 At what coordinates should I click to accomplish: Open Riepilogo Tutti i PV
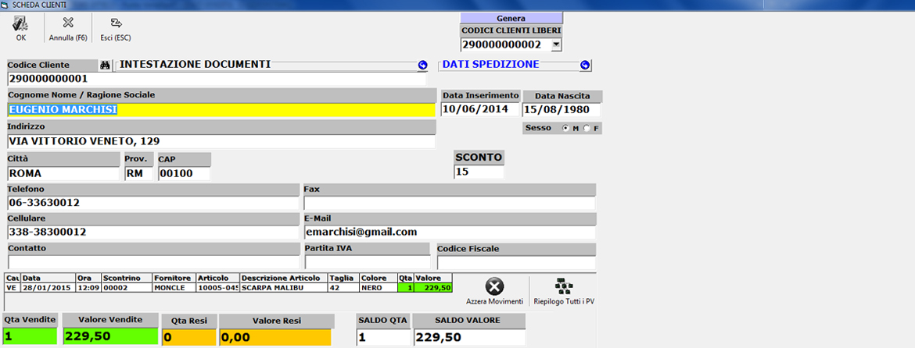point(559,286)
